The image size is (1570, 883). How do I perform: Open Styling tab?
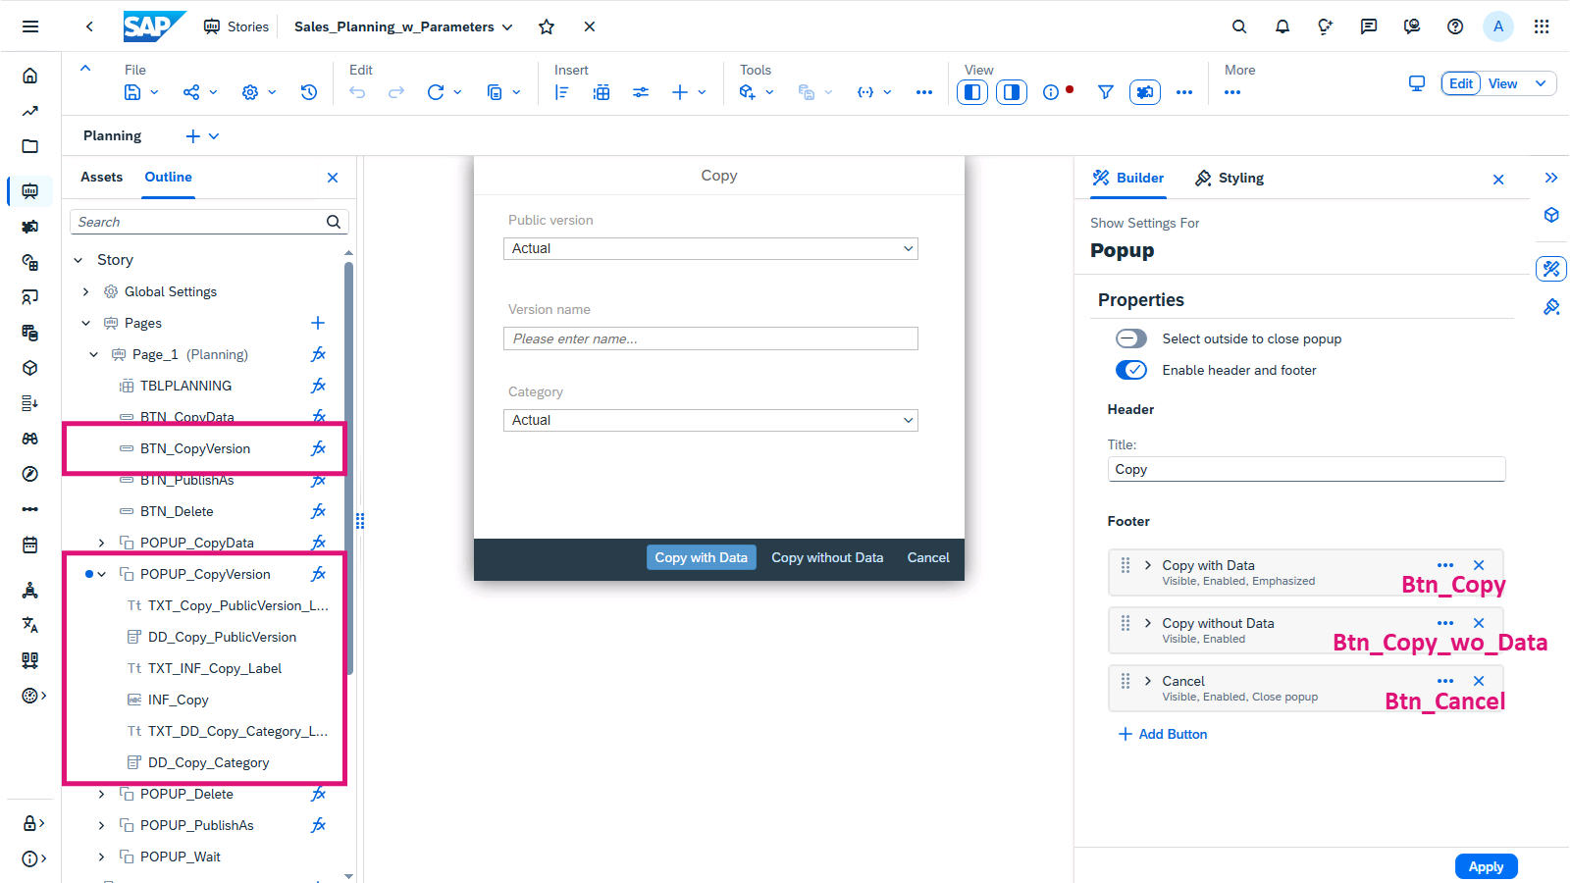(x=1229, y=178)
